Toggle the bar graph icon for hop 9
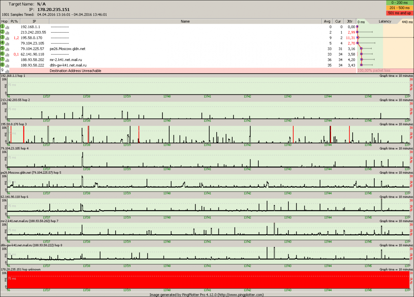The height and width of the screenshot is (297, 414). [x=7, y=71]
